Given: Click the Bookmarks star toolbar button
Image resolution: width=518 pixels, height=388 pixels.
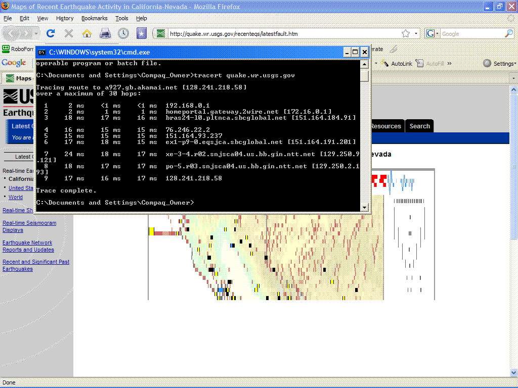Looking at the screenshot, I should click(142, 34).
